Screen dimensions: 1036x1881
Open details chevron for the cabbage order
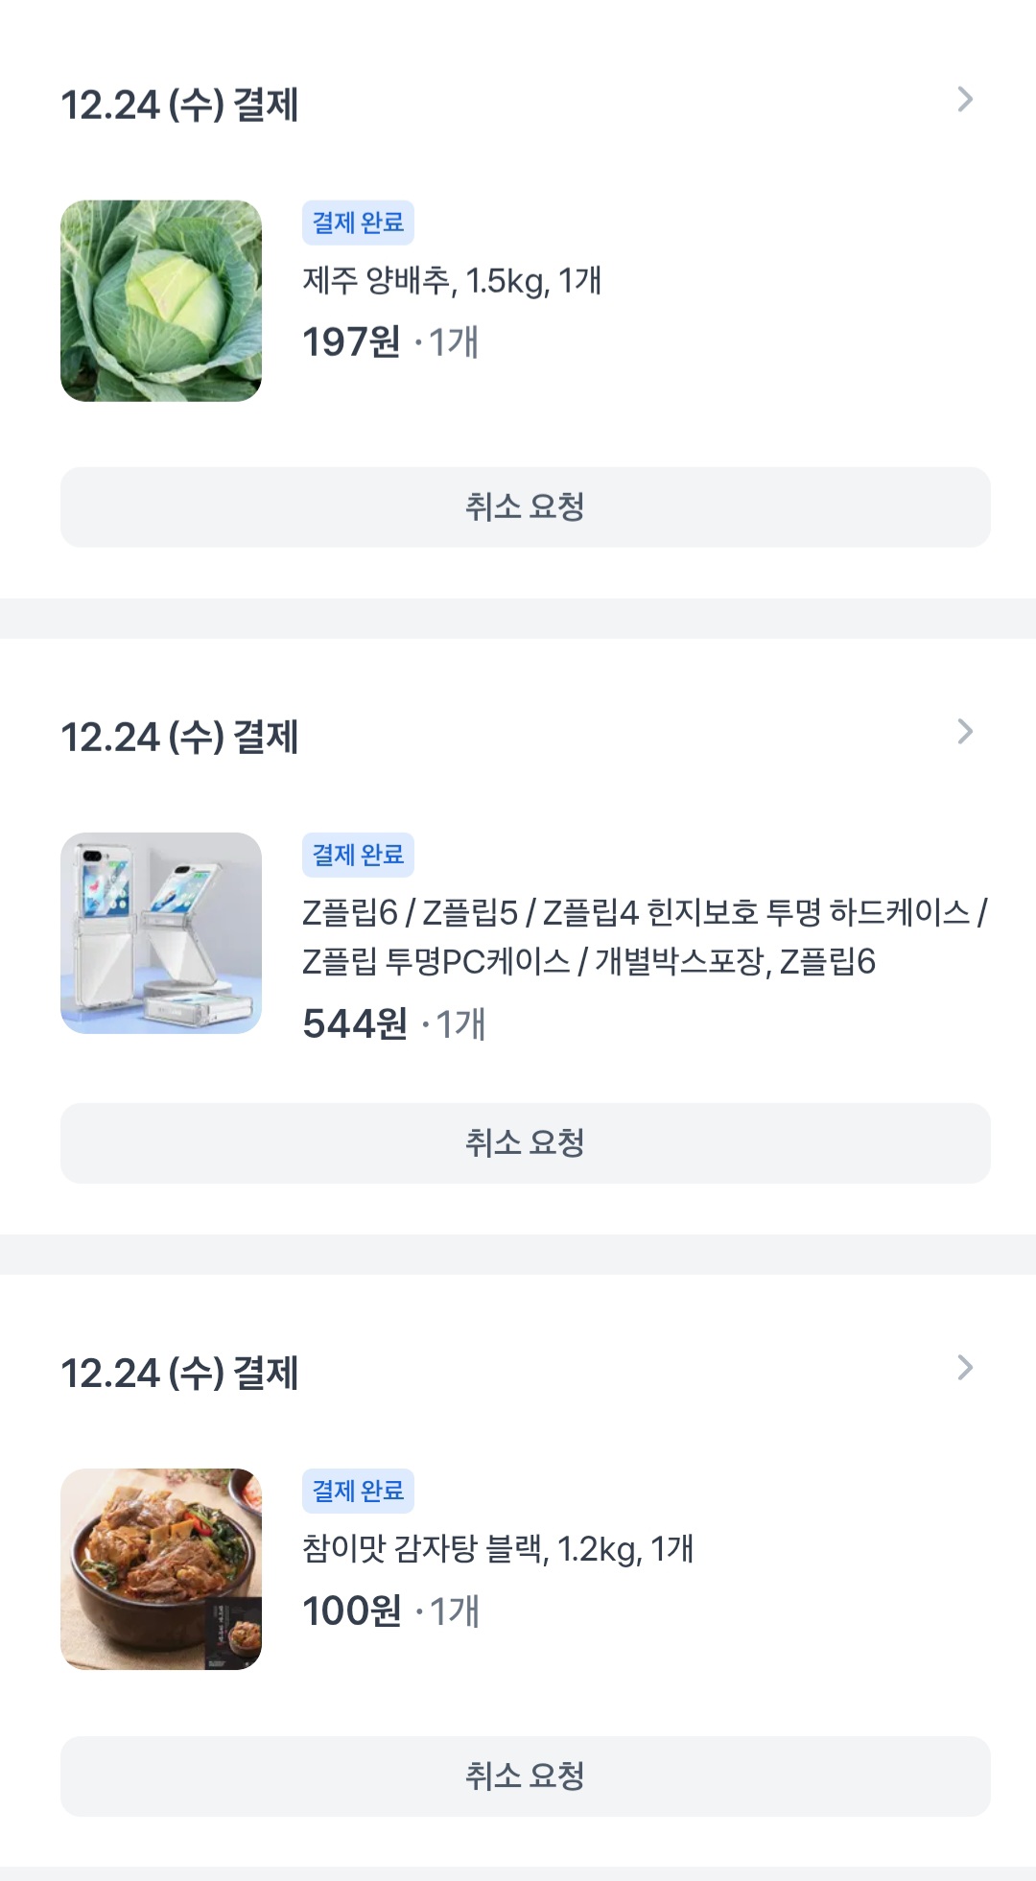click(x=965, y=100)
